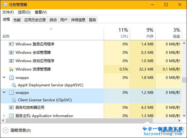Open the 文件(F) menu
Image resolution: width=187 pixels, height=138 pixels.
coord(8,12)
